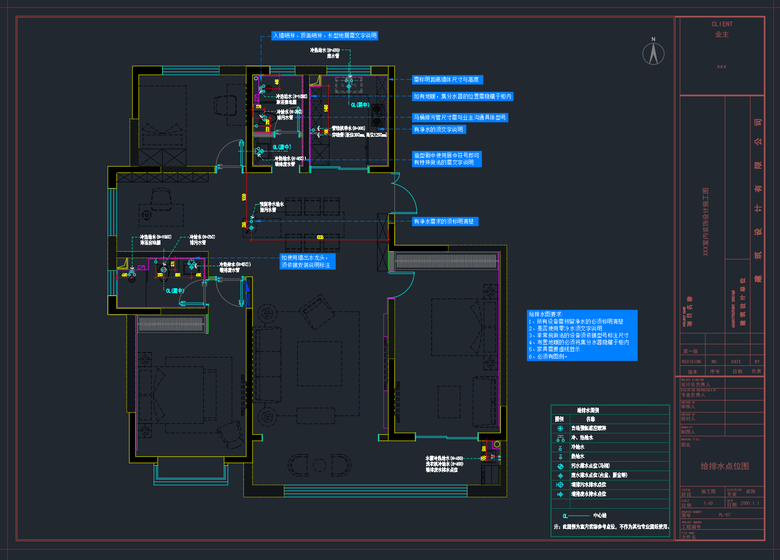Click the scale value 1:60
Viewport: 780px width, 560px height.
[708, 503]
